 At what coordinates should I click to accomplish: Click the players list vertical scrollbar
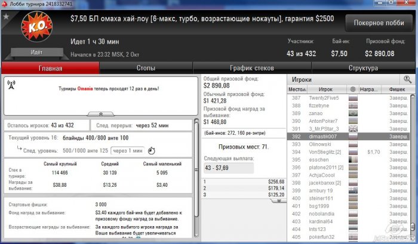pos(413,167)
